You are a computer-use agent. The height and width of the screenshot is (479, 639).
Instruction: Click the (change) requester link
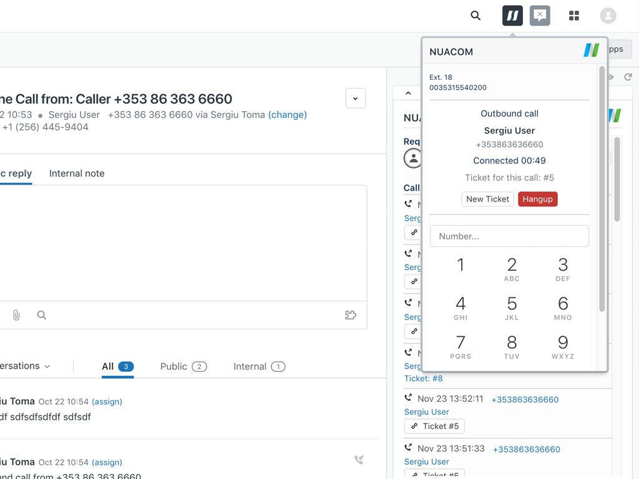click(x=288, y=115)
